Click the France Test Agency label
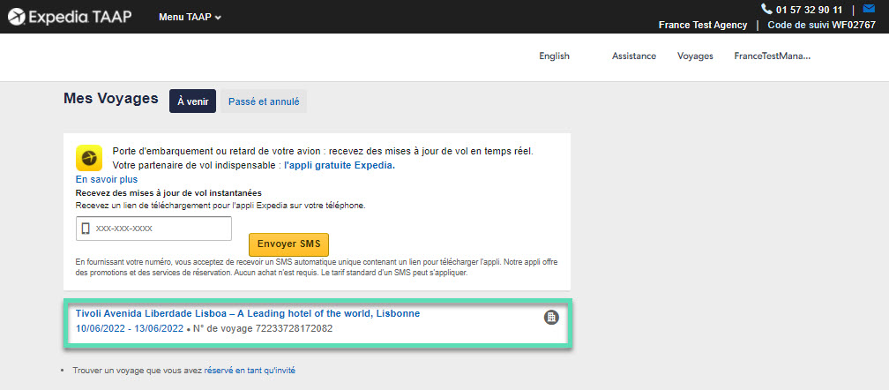Viewport: 889px width, 390px height. point(702,25)
